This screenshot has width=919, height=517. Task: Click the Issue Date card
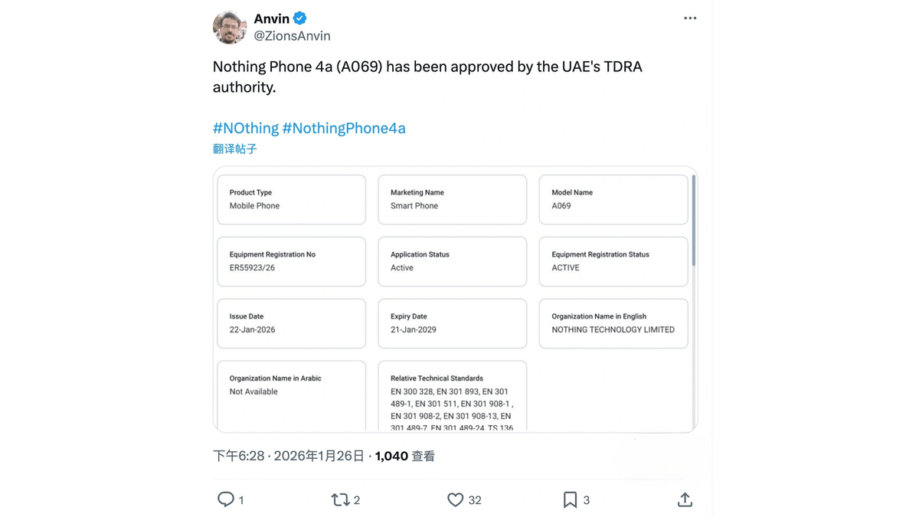(x=291, y=323)
